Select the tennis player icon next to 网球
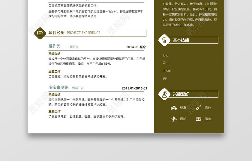Screen dimensions: 252x161 click(x=174, y=119)
